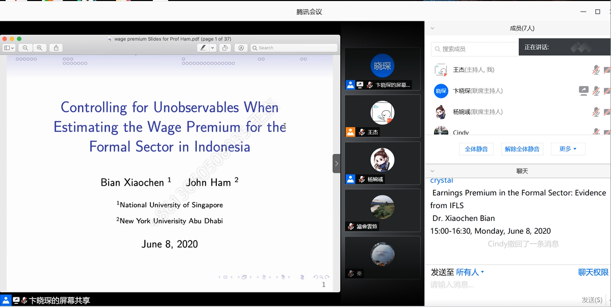Click chat line '15:00-16:30, Monday, June 8, 2020'

point(490,231)
